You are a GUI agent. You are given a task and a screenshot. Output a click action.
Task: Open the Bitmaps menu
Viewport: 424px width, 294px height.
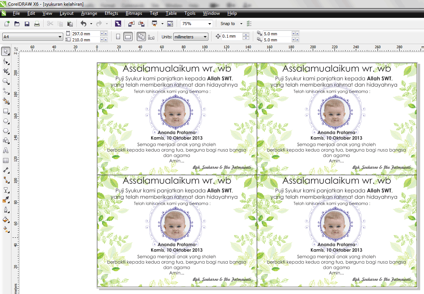coord(134,13)
